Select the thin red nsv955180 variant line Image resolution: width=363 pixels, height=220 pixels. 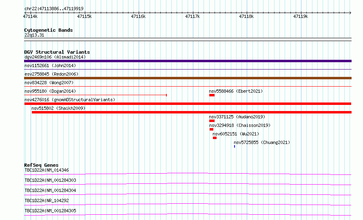pyautogui.click(x=95, y=95)
